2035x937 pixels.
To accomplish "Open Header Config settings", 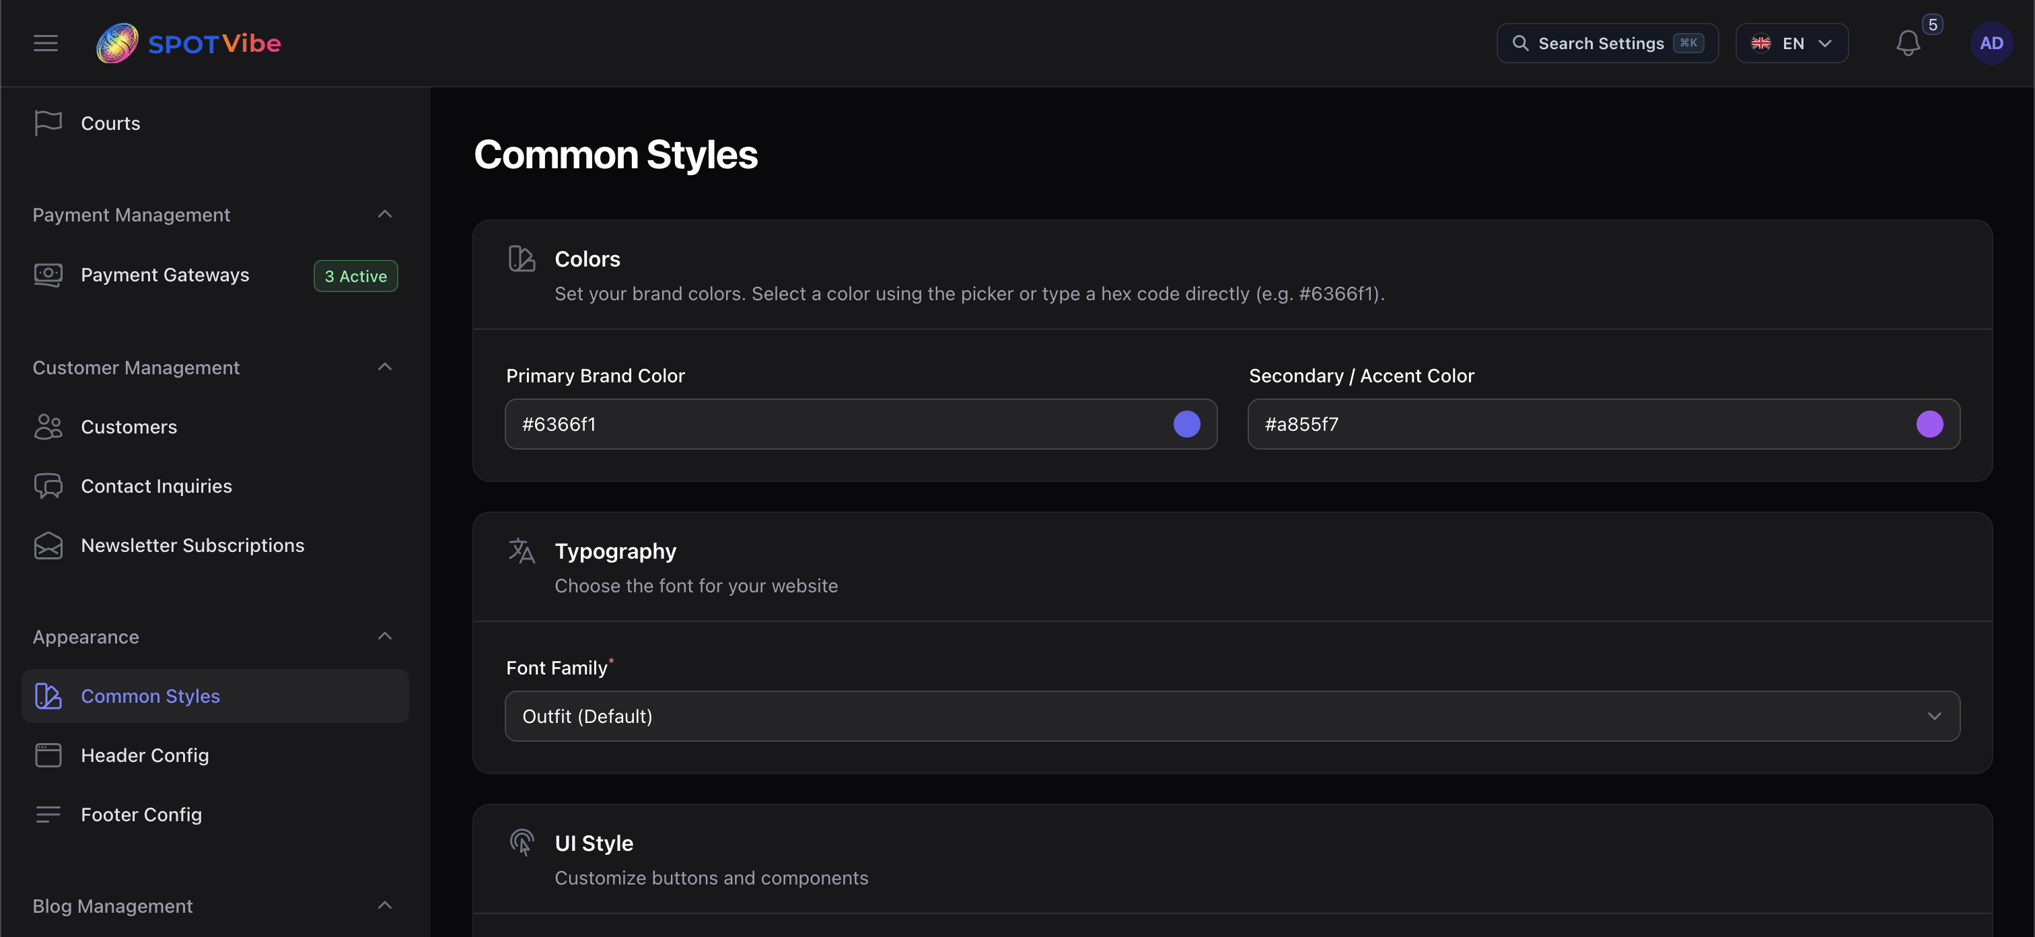I will pos(215,755).
